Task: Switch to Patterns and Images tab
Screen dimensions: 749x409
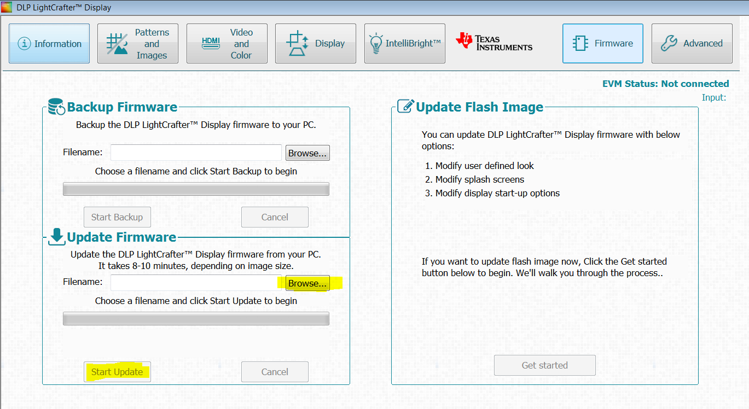Action: coord(138,44)
